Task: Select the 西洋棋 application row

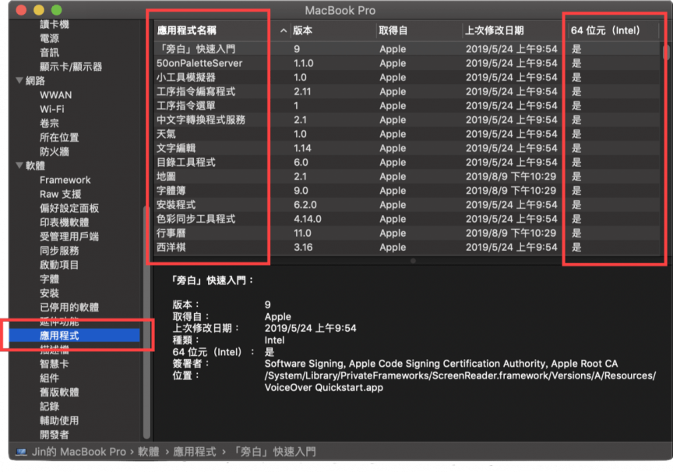Action: point(171,247)
